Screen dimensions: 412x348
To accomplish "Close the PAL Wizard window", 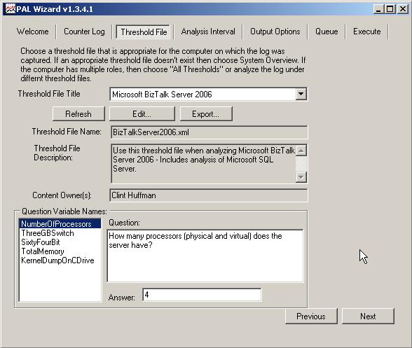I will [x=402, y=10].
